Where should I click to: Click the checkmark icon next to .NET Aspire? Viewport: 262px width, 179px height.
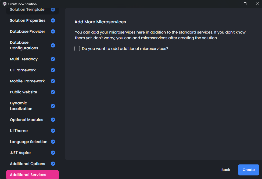pyautogui.click(x=53, y=153)
